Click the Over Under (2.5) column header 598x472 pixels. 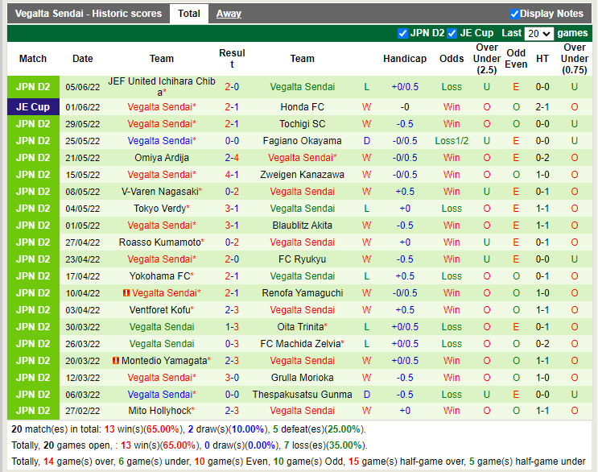tap(487, 59)
